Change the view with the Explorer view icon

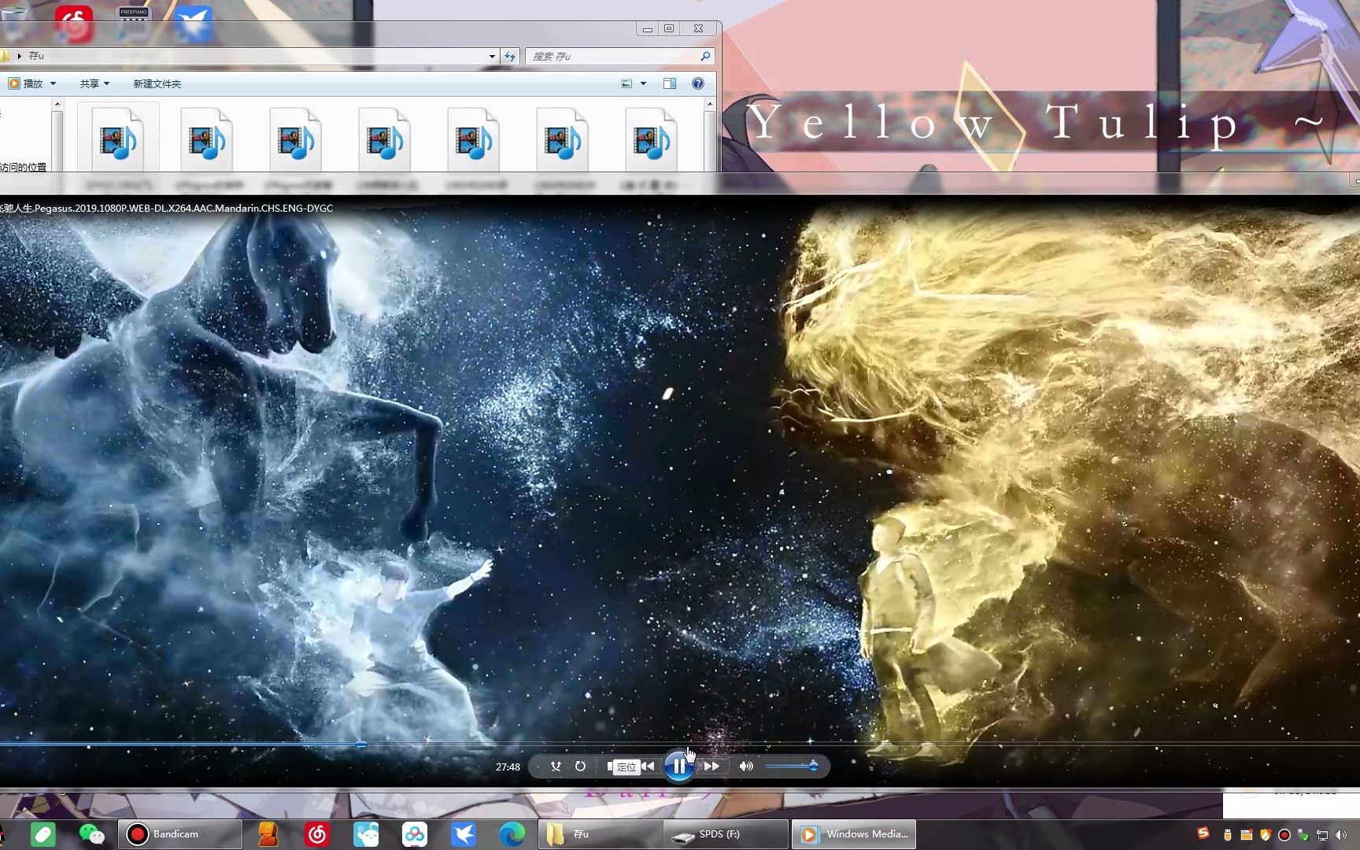[626, 83]
